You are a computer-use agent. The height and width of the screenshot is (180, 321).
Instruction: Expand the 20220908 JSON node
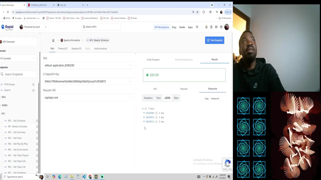(x=144, y=113)
